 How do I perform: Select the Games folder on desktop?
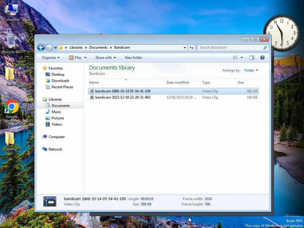click(x=12, y=77)
